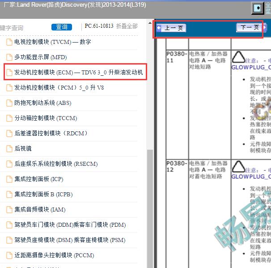The width and height of the screenshot is (271, 268).
Task: Open 集成控制面板 B (ICPB) entry
Action: tap(43, 195)
